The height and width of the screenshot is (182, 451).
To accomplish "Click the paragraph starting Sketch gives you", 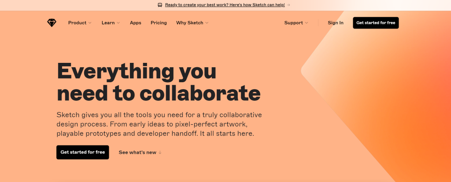I will [x=159, y=124].
